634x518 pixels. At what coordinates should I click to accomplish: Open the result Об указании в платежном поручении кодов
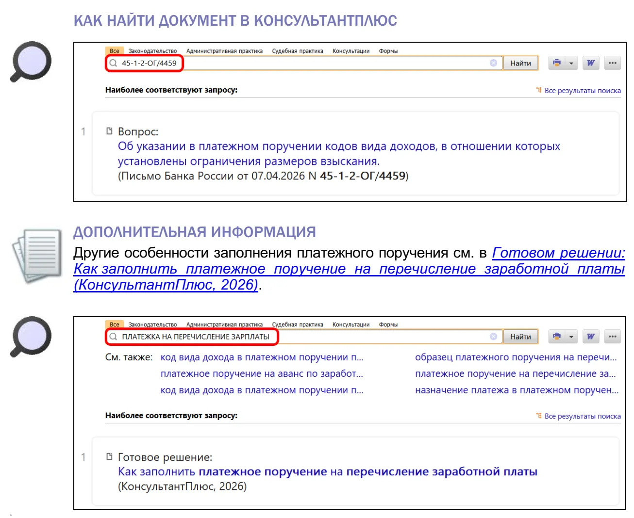click(x=339, y=154)
